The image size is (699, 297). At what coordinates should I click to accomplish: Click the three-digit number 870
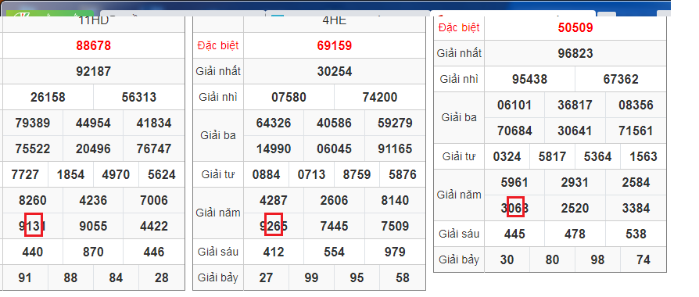93,252
